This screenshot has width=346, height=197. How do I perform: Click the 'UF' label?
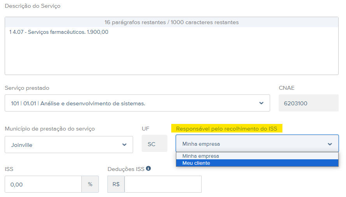[x=146, y=129]
